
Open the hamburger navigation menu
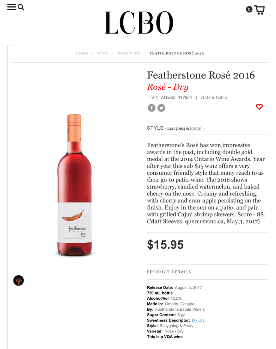pyautogui.click(x=12, y=7)
